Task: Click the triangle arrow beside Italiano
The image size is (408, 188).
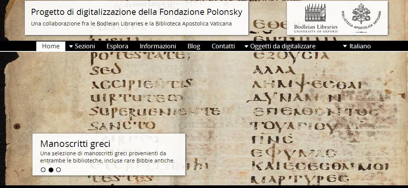Action: pyautogui.click(x=345, y=46)
